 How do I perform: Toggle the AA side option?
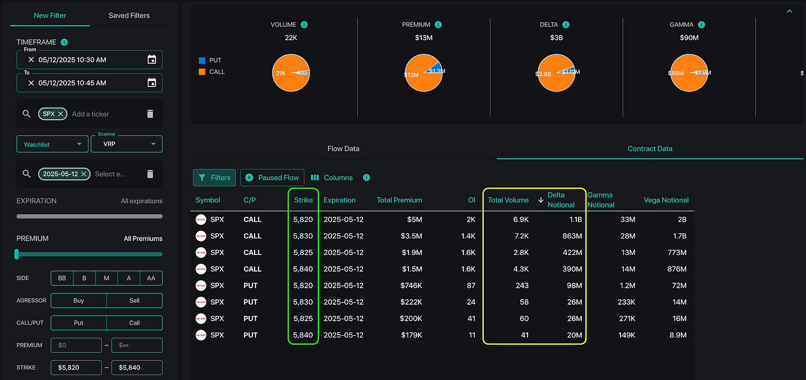[x=151, y=278]
